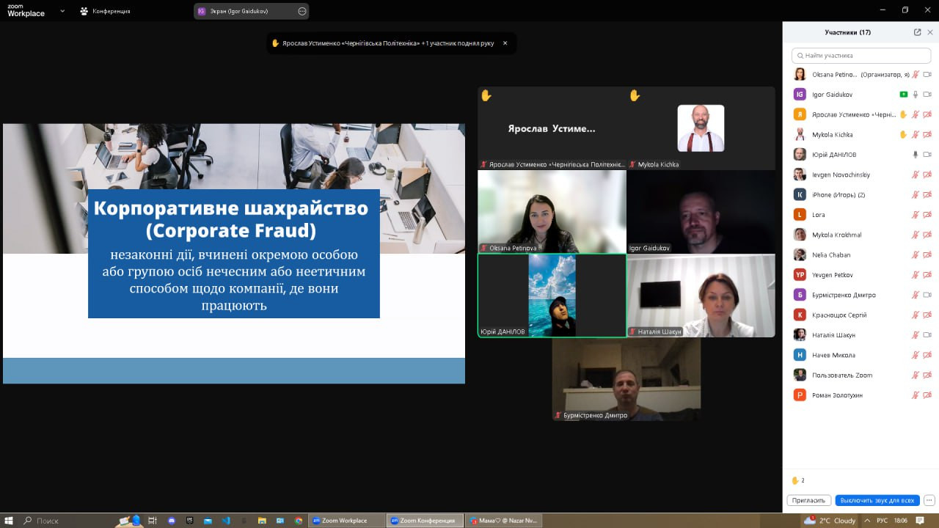Click Igor Gaidukov's green screen-sharing icon
Viewport: 939px width, 528px height.
pyautogui.click(x=904, y=95)
